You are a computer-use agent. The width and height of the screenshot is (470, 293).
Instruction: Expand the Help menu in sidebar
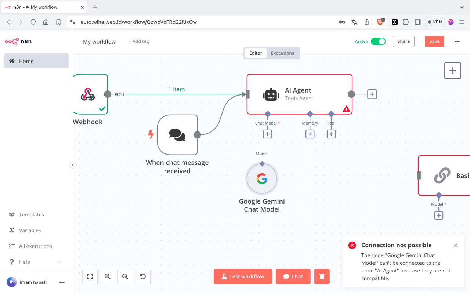pyautogui.click(x=59, y=262)
